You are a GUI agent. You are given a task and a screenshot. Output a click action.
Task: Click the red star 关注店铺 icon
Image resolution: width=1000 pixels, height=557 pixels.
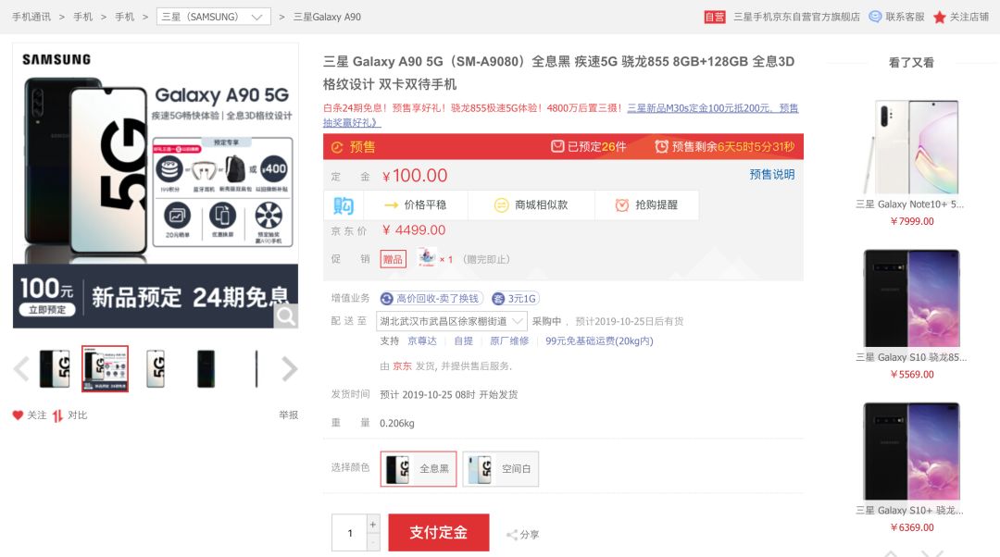pyautogui.click(x=940, y=18)
